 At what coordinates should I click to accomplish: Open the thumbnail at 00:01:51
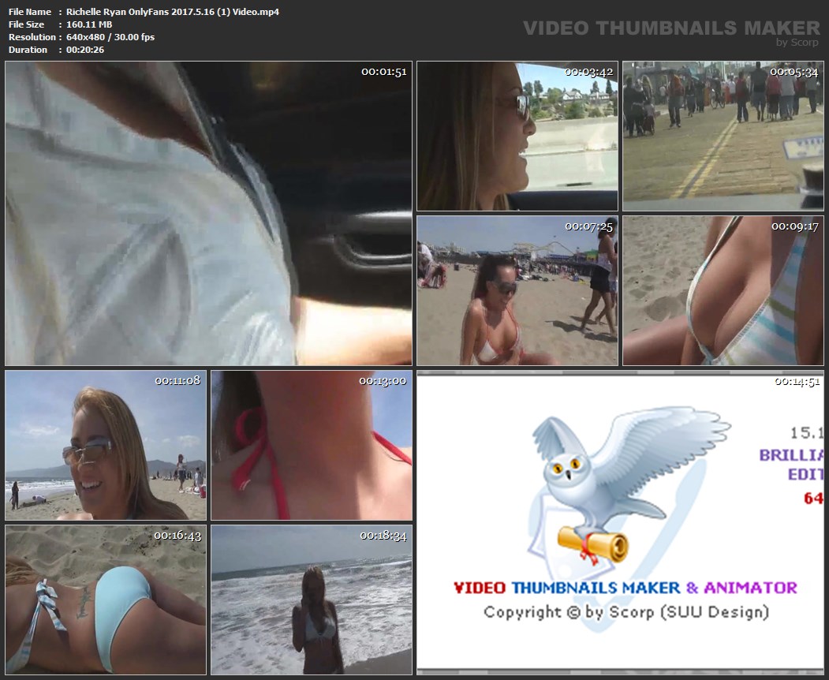208,213
